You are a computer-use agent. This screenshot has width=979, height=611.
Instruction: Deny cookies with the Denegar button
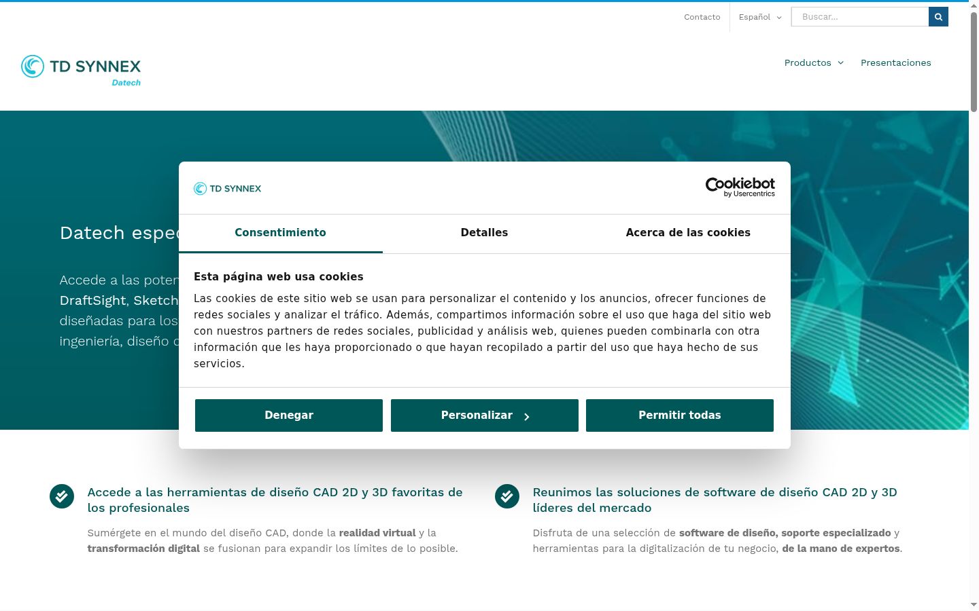(x=289, y=415)
